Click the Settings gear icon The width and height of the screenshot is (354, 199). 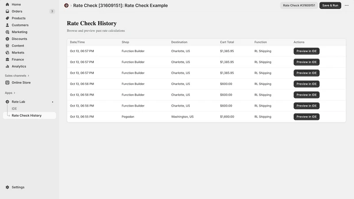pos(7,187)
